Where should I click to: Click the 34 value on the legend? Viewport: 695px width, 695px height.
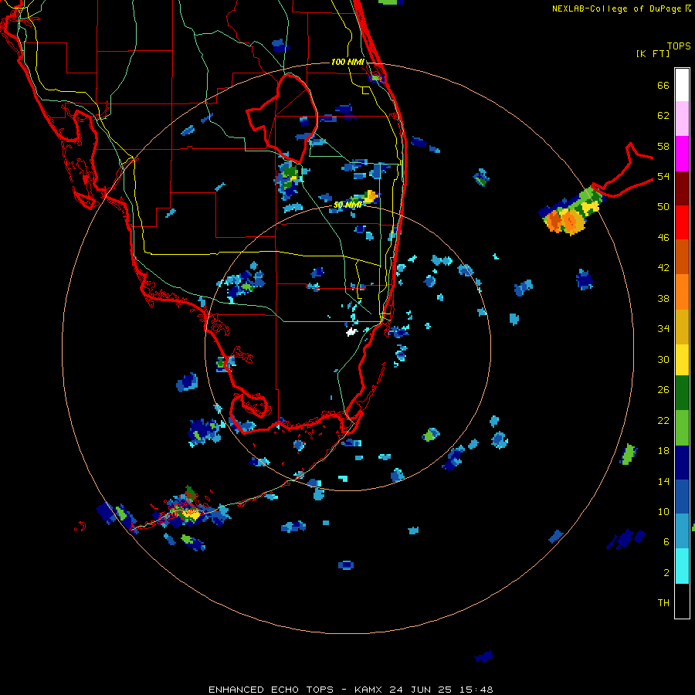point(663,329)
